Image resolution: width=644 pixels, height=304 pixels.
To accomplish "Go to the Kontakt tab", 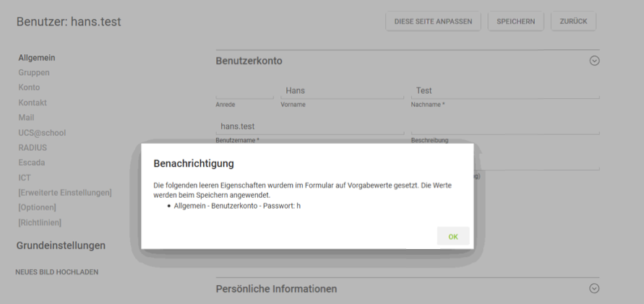I will (33, 103).
